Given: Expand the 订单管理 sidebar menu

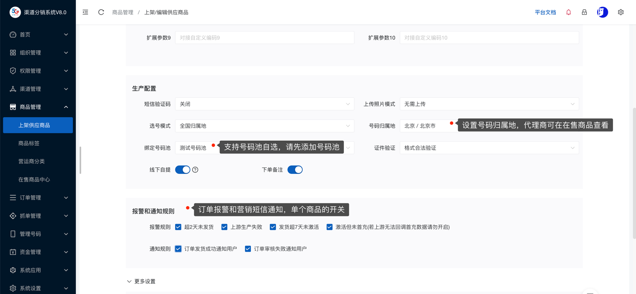Looking at the screenshot, I should [x=38, y=197].
